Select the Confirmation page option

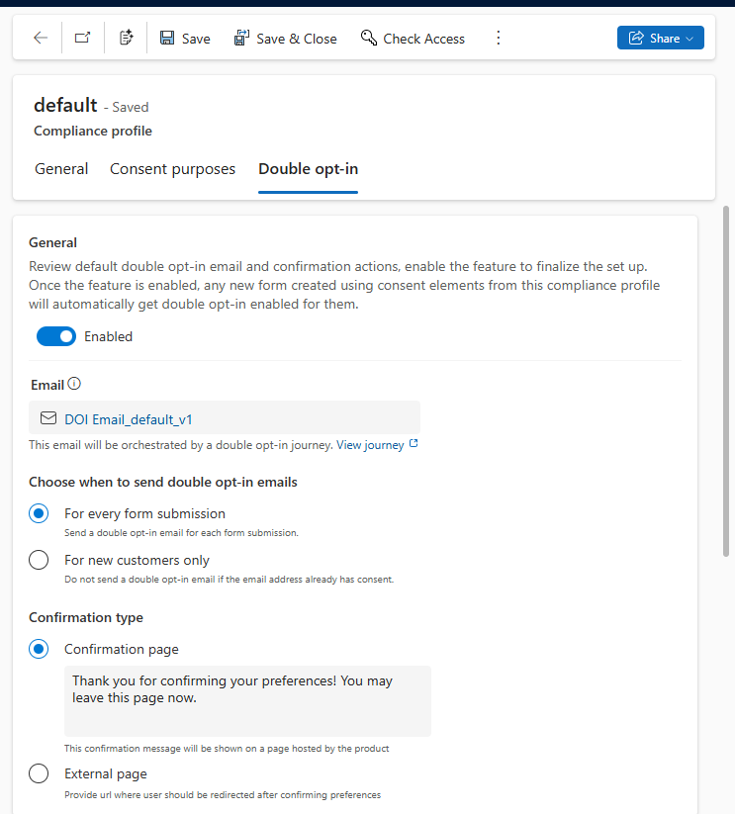coord(38,649)
